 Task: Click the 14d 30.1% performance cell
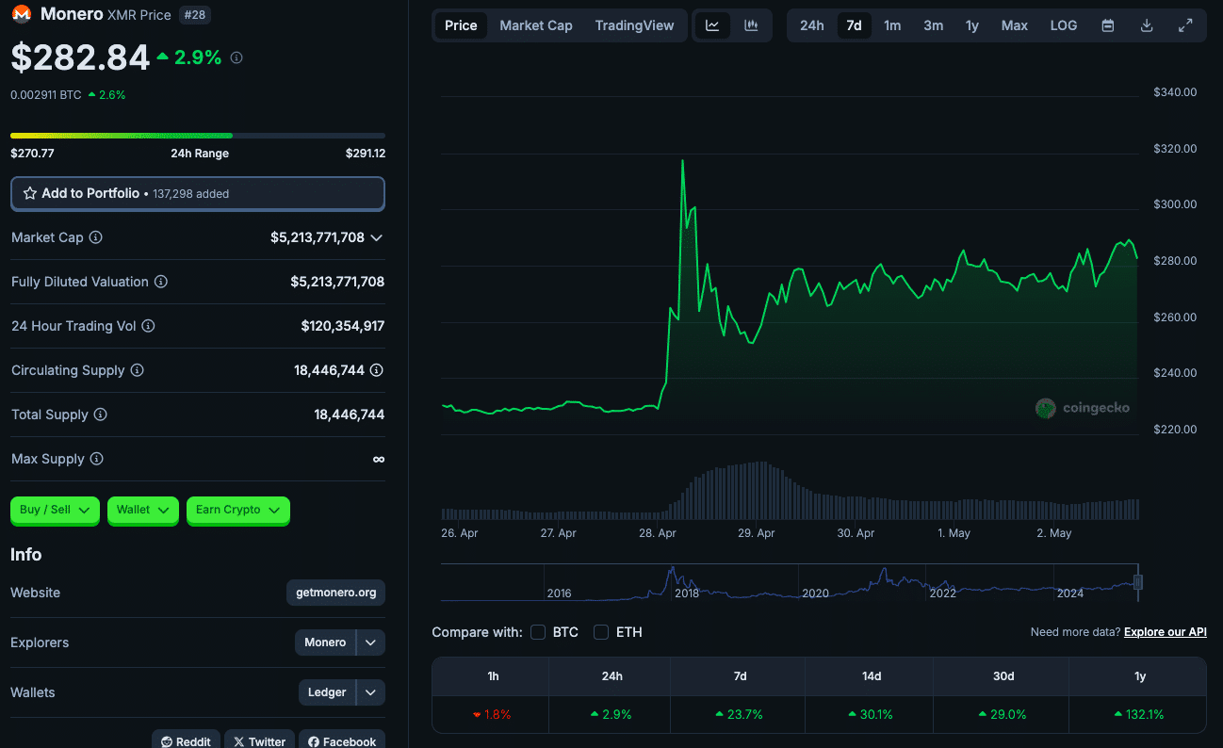coord(870,715)
